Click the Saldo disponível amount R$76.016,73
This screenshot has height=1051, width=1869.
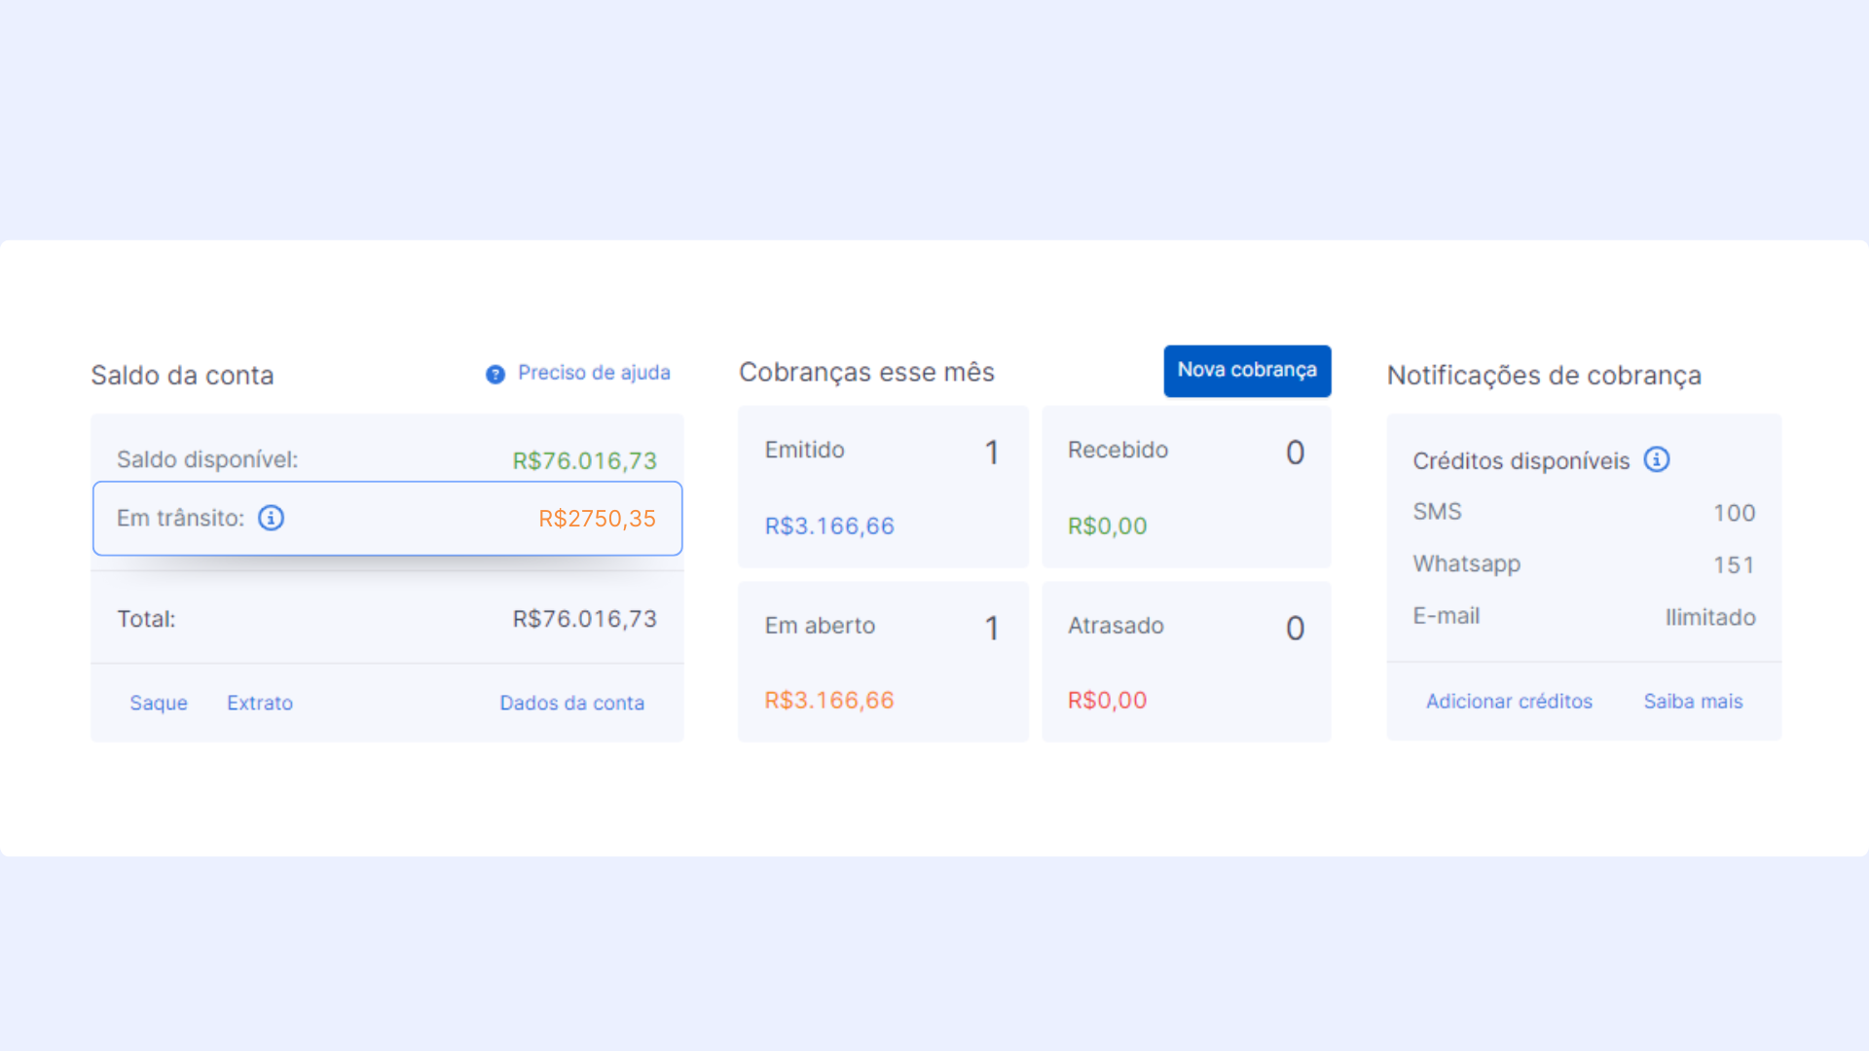(584, 460)
